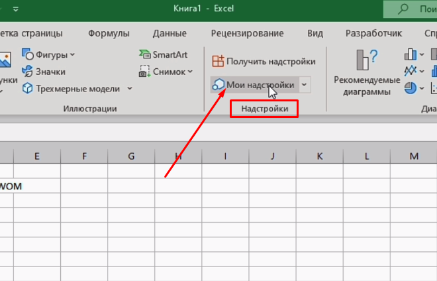Select column I header
Screen dimensions: 437x281
[x=226, y=156]
